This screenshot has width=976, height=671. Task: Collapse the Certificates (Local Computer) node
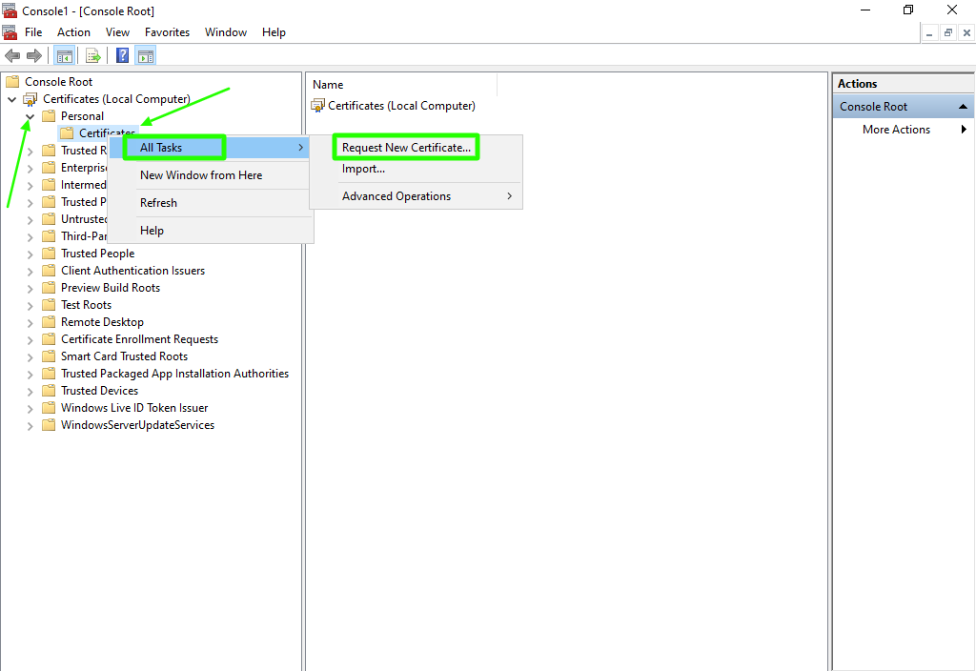12,99
